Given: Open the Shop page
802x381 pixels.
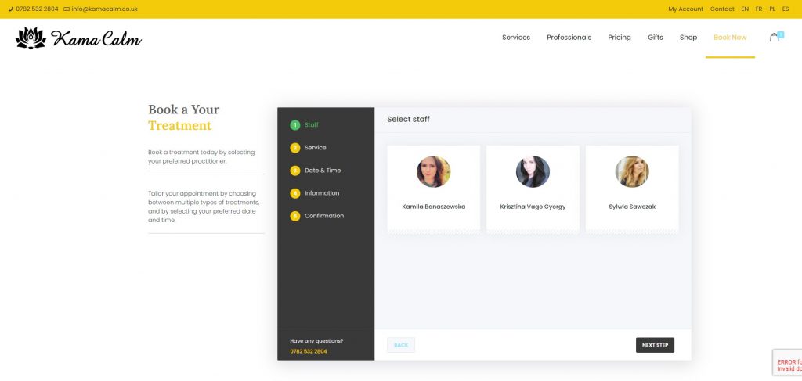Looking at the screenshot, I should [688, 38].
